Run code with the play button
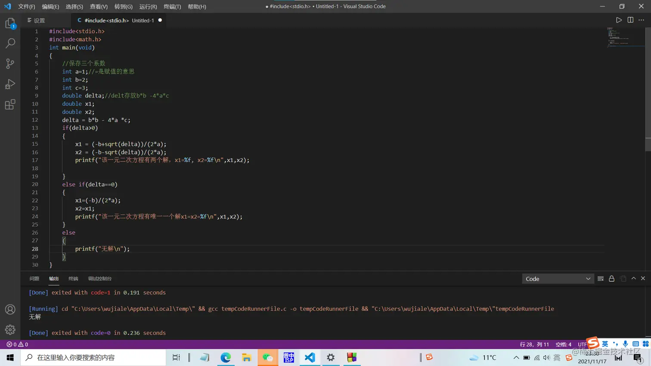This screenshot has height=366, width=651. tap(619, 20)
